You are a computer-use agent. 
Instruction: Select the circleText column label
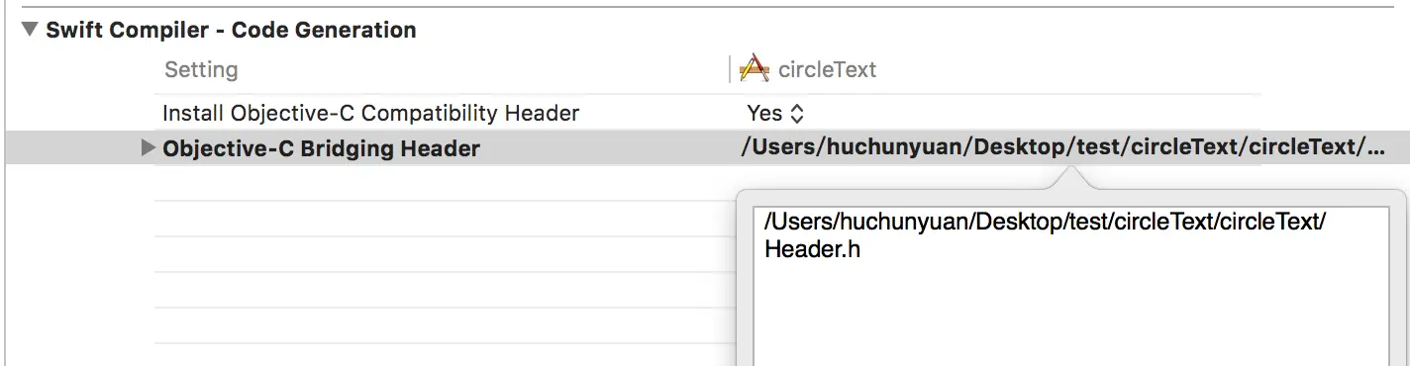[828, 70]
